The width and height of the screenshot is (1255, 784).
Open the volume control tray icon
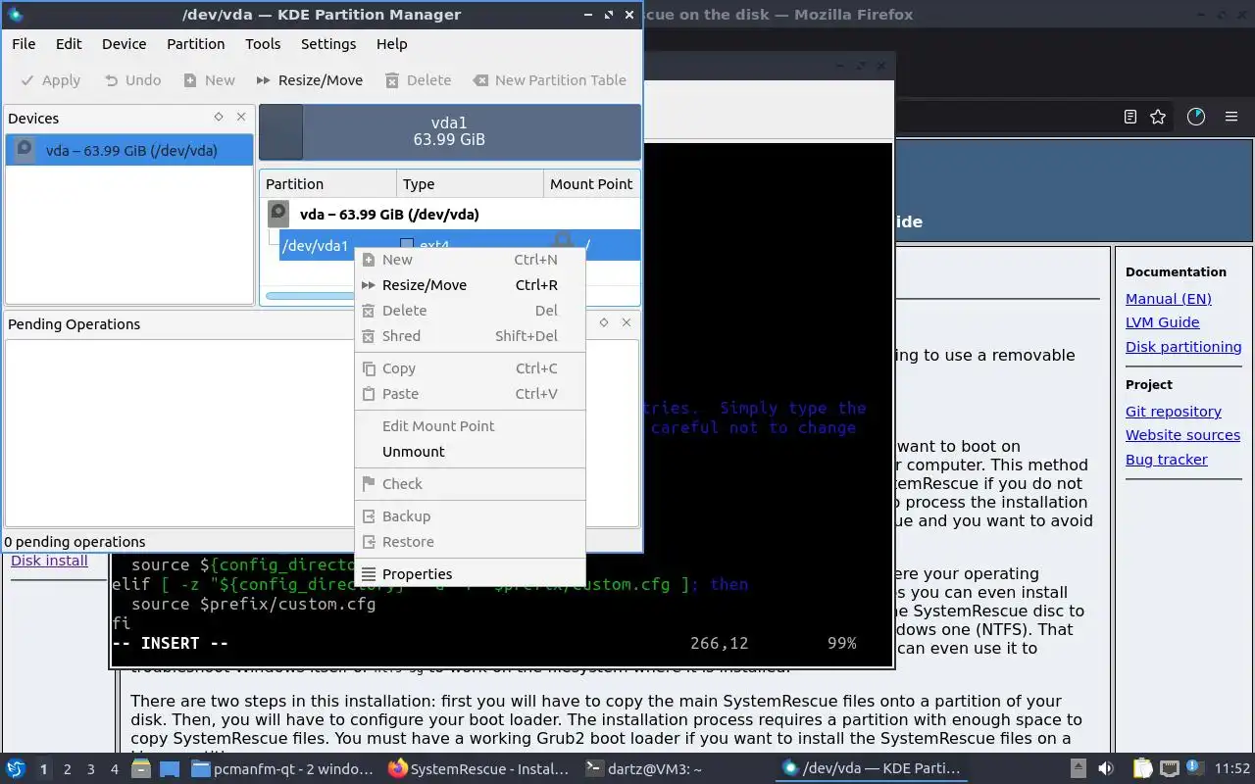(x=1106, y=769)
